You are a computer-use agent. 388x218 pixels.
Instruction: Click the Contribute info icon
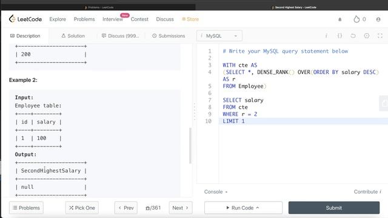pyautogui.click(x=380, y=191)
